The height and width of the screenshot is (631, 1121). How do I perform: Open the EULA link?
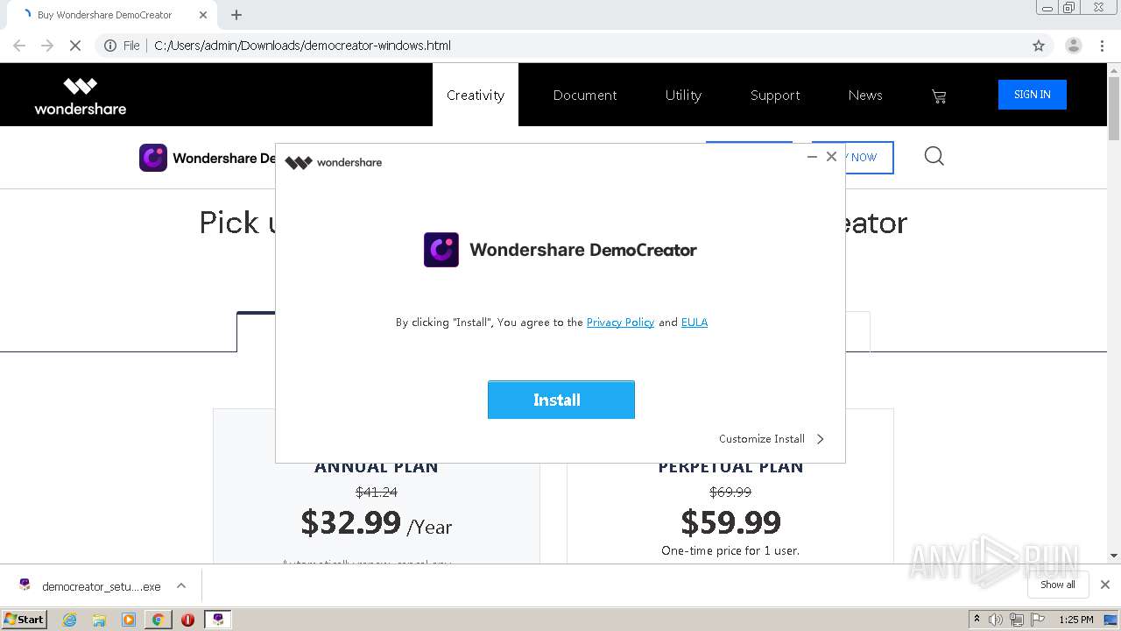(x=694, y=323)
